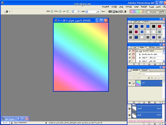166x125 pixels.
Task: Open the gradient preset picker in options bar
Action: (x=144, y=11)
